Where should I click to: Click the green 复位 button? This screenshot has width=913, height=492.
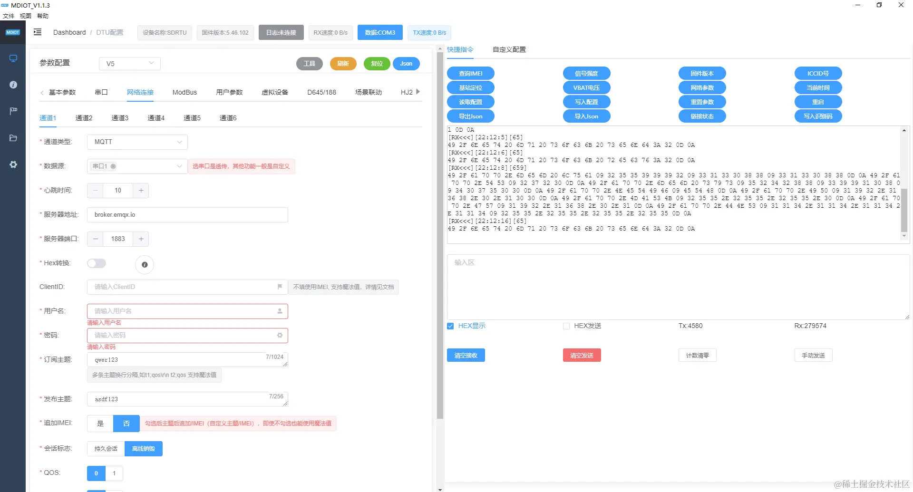[x=377, y=63]
